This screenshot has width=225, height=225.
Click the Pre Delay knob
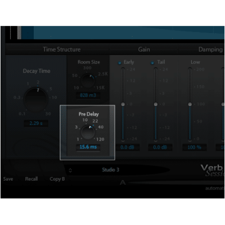click(x=88, y=132)
